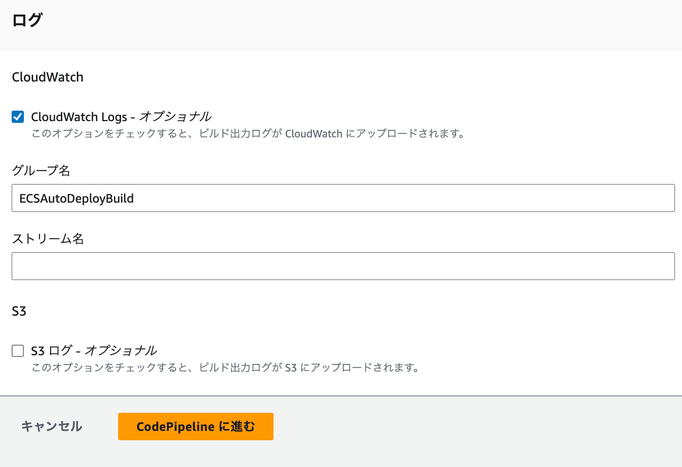Click the CloudWatch upload description sentence
The width and height of the screenshot is (682, 467).
[x=247, y=134]
